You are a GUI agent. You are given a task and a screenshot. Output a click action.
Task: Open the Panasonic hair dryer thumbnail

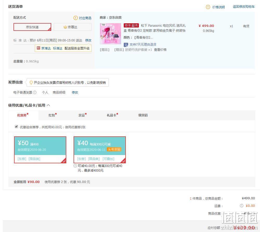(x=110, y=33)
